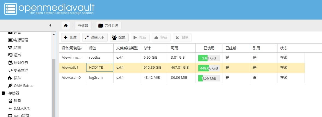
Task: Click the 915.89 GiB total cell
Action: (x=154, y=67)
